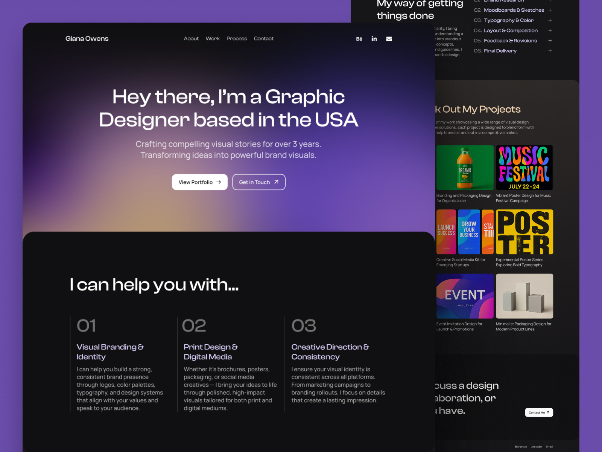Open the Organic Juice project thumbnail
Screen dimensions: 602x452
tap(465, 168)
